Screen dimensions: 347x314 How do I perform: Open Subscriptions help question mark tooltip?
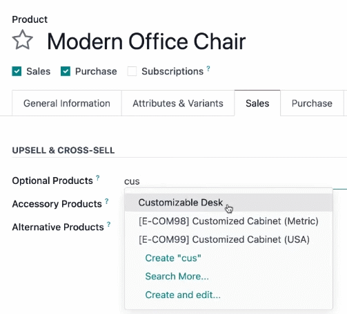pos(208,68)
